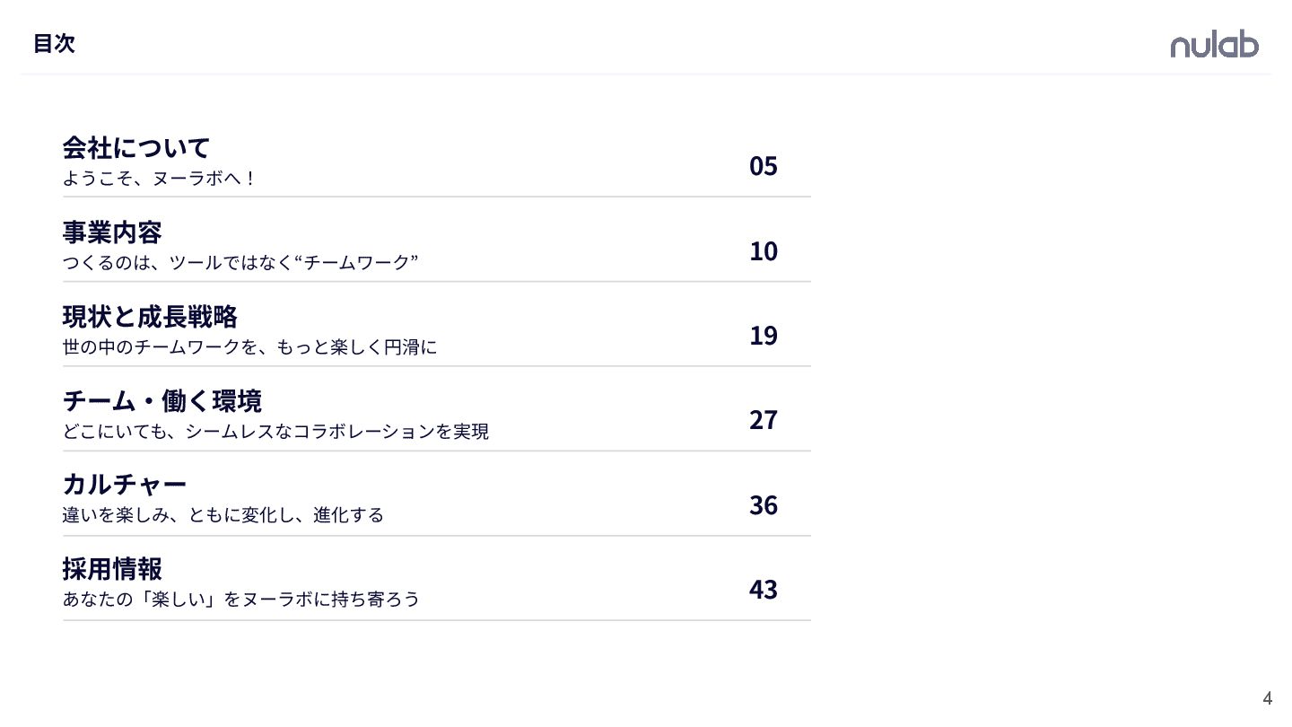Click the ようこそ、ヌーラボへ！ subtitle
Screen dimensions: 1292x727
(160, 179)
